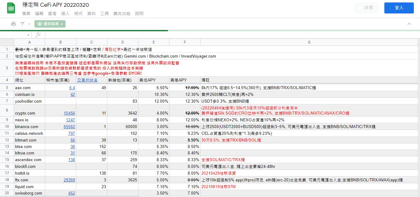Select column E header
Viewport: 420px width, 197px height.
pyautogui.click(x=154, y=42)
